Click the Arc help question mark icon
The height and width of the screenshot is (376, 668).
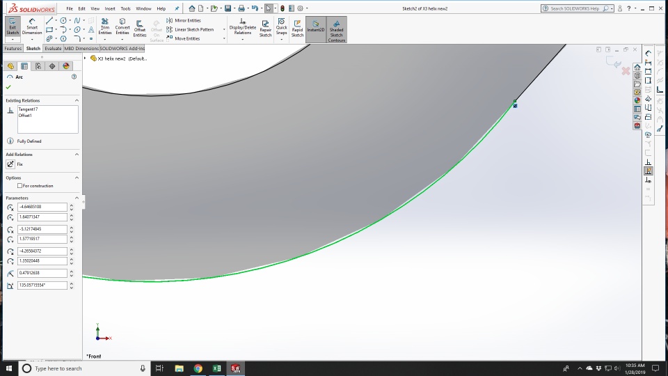point(74,77)
